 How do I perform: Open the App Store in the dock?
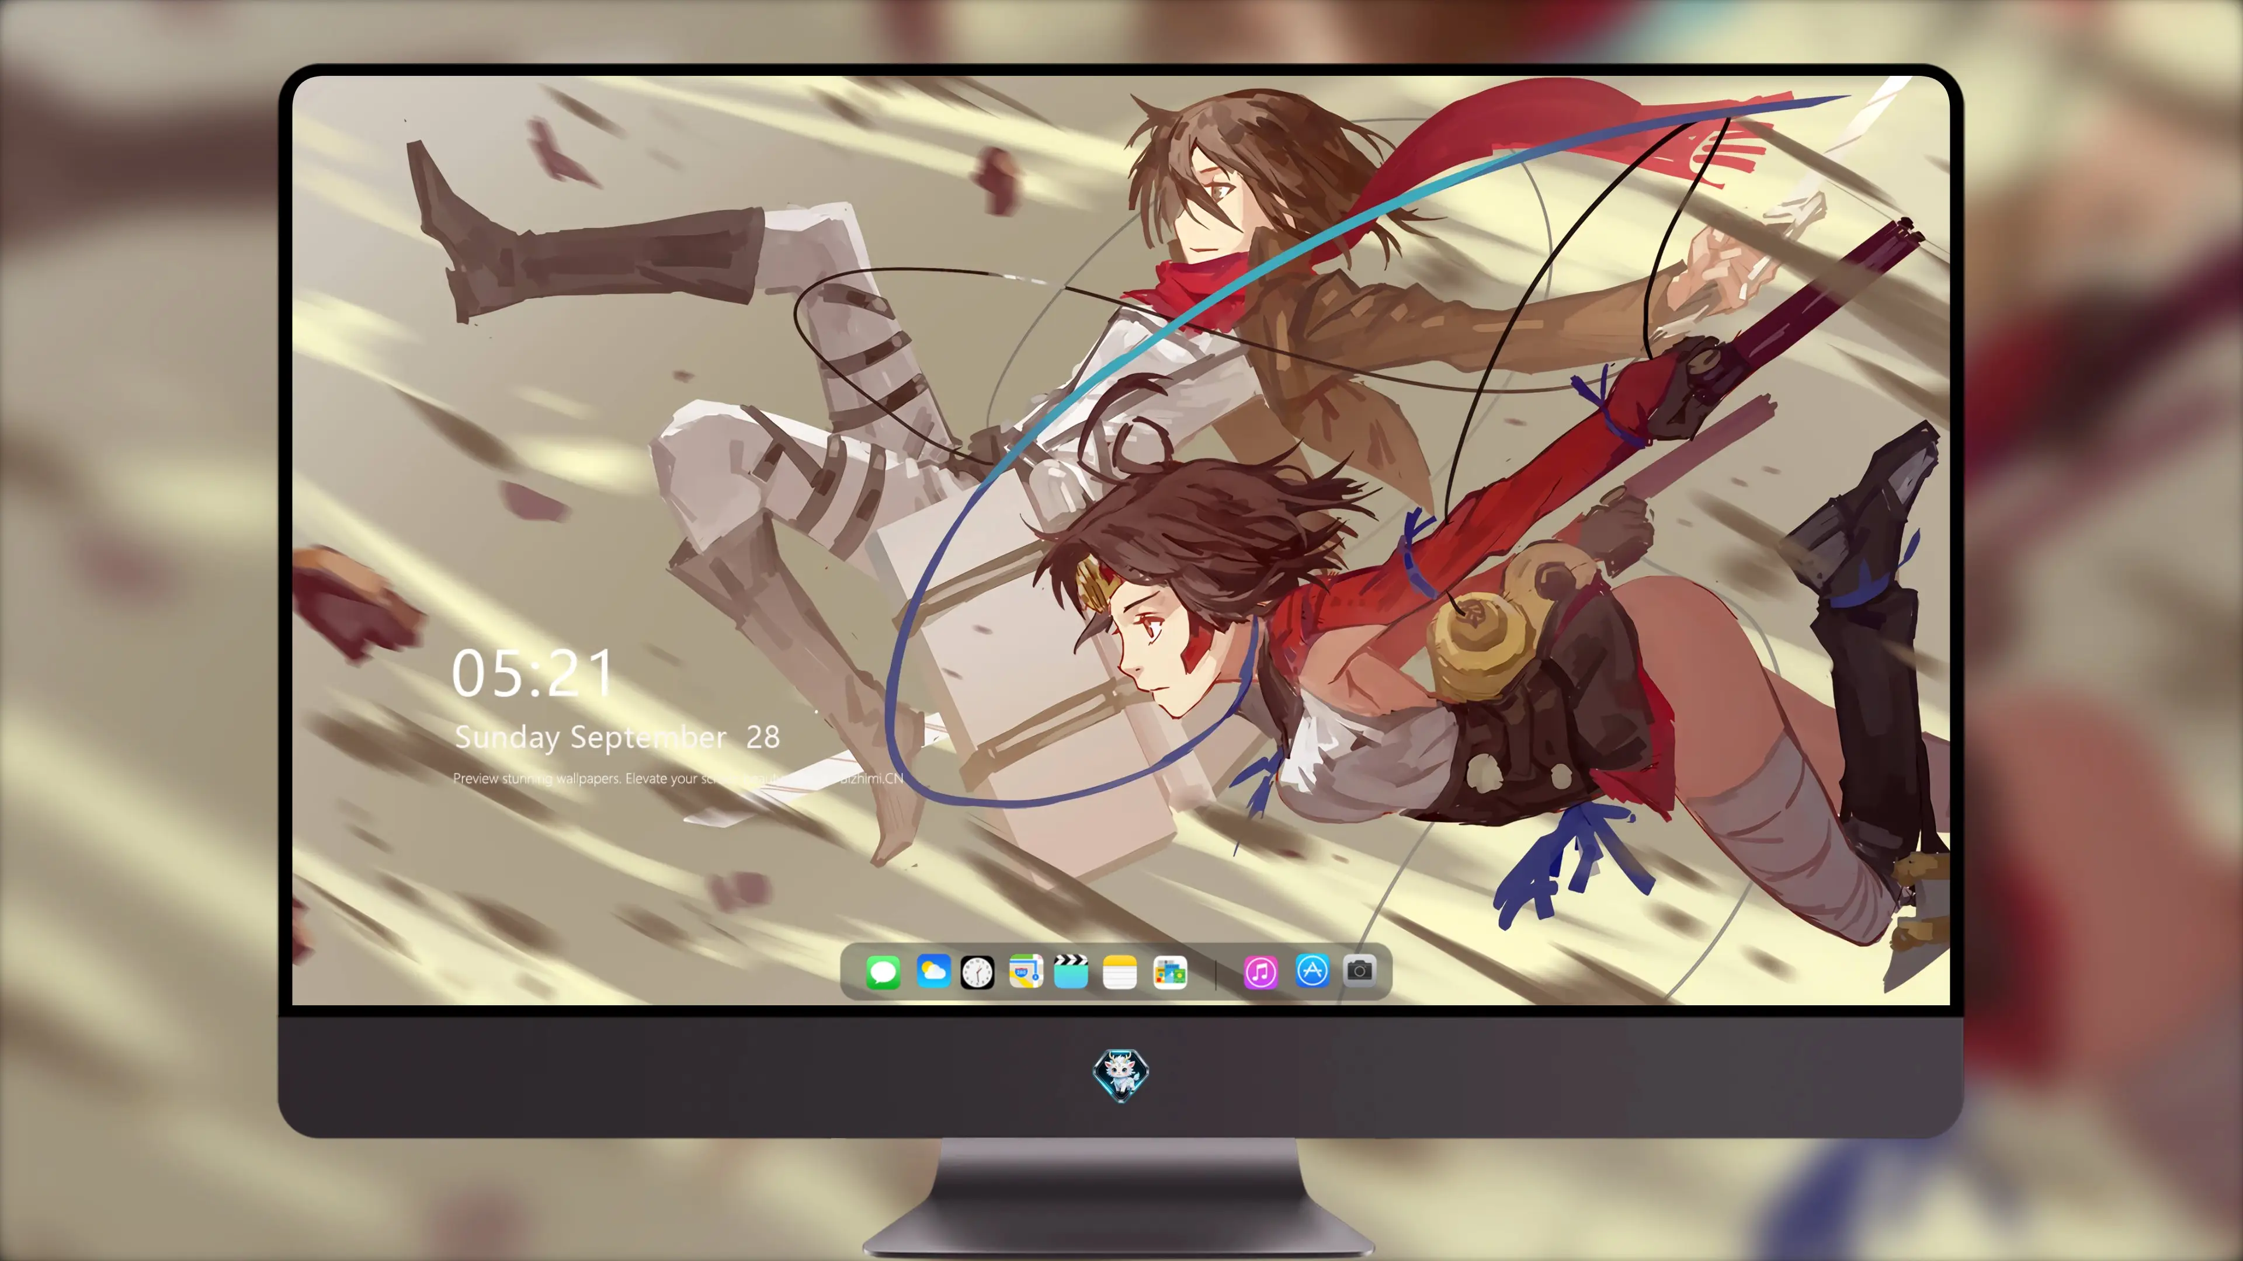click(1312, 970)
